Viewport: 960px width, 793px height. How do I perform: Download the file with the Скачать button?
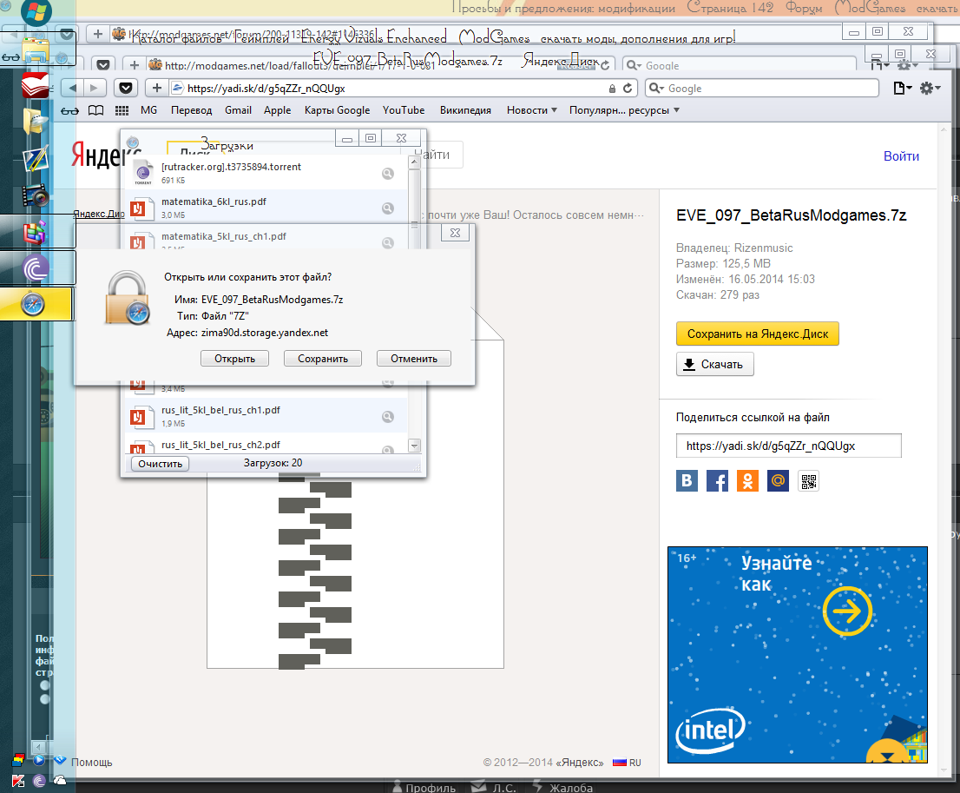pos(714,364)
